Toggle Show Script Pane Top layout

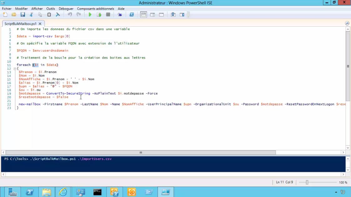[x=144, y=15]
